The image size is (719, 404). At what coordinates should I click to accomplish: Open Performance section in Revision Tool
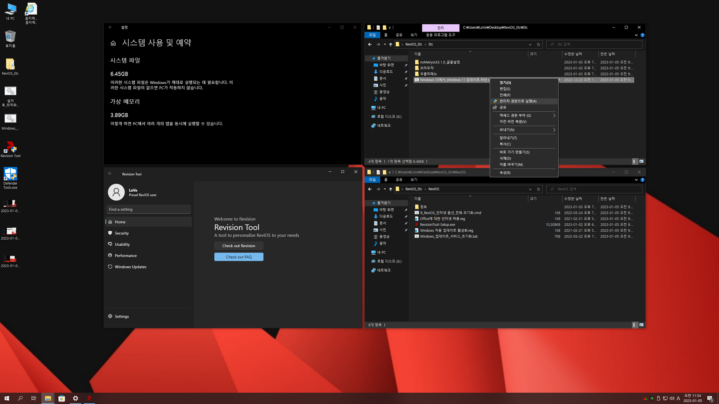pos(149,256)
